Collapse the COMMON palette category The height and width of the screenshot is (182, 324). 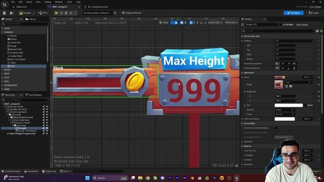[2, 32]
